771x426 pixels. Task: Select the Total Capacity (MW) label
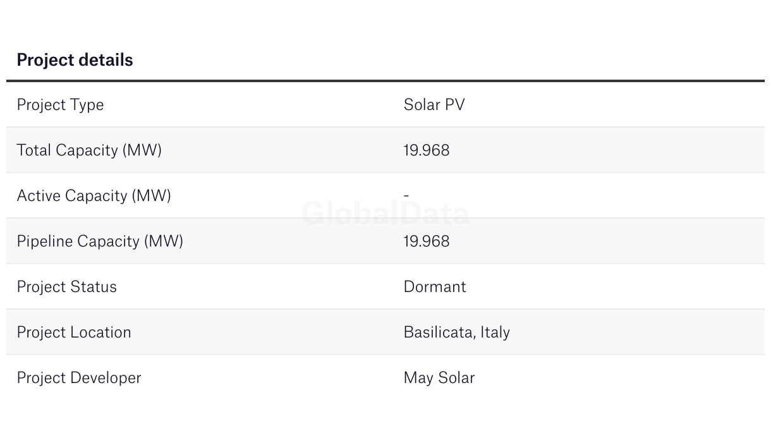[x=89, y=150]
